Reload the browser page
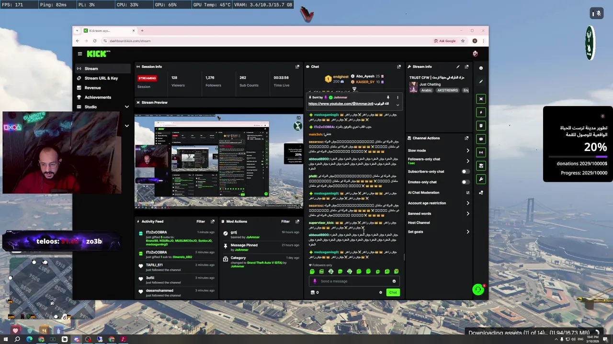This screenshot has height=344, width=613. (x=95, y=41)
